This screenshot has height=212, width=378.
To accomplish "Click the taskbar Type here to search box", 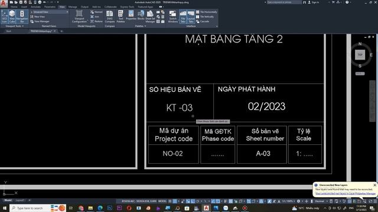I will click(38, 208).
